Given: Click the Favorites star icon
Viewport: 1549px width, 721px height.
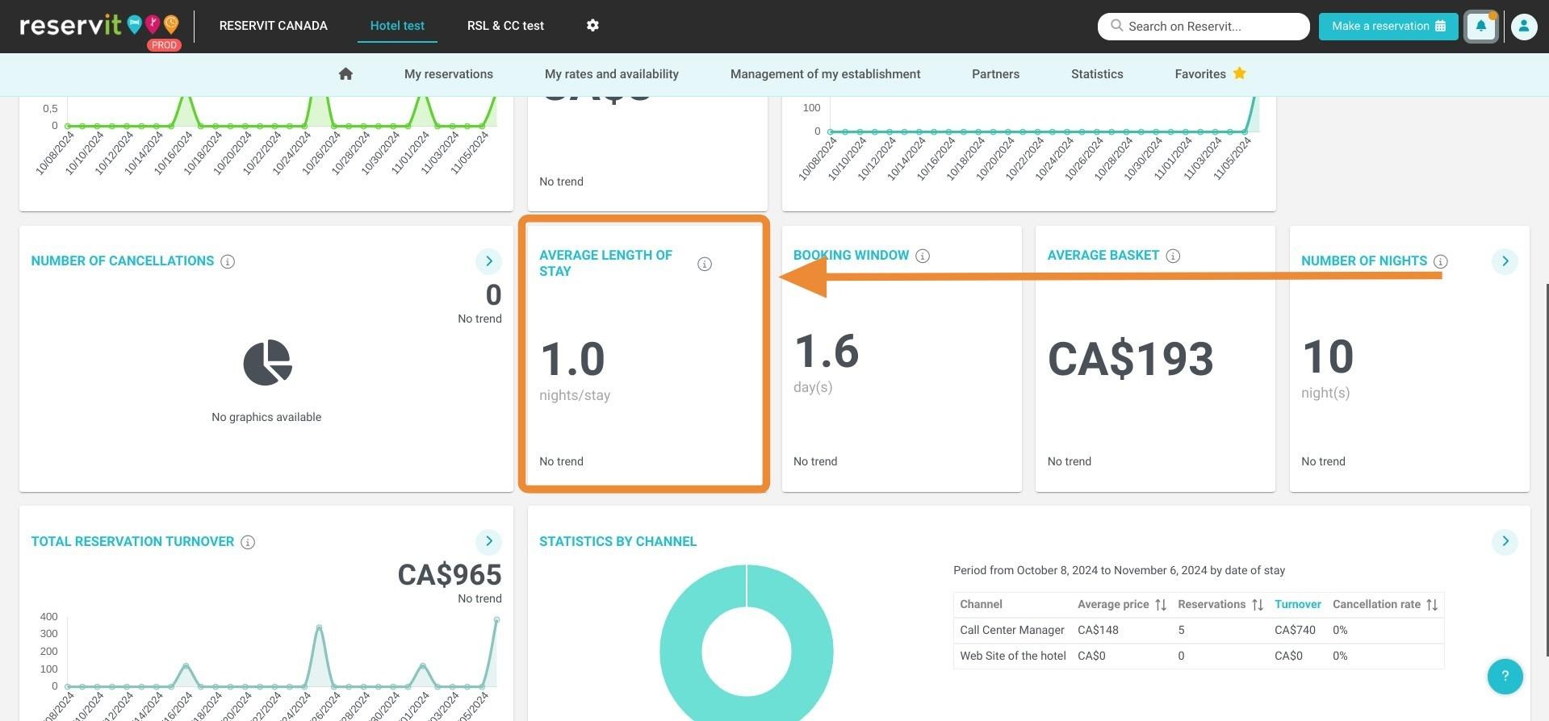Looking at the screenshot, I should 1239,73.
